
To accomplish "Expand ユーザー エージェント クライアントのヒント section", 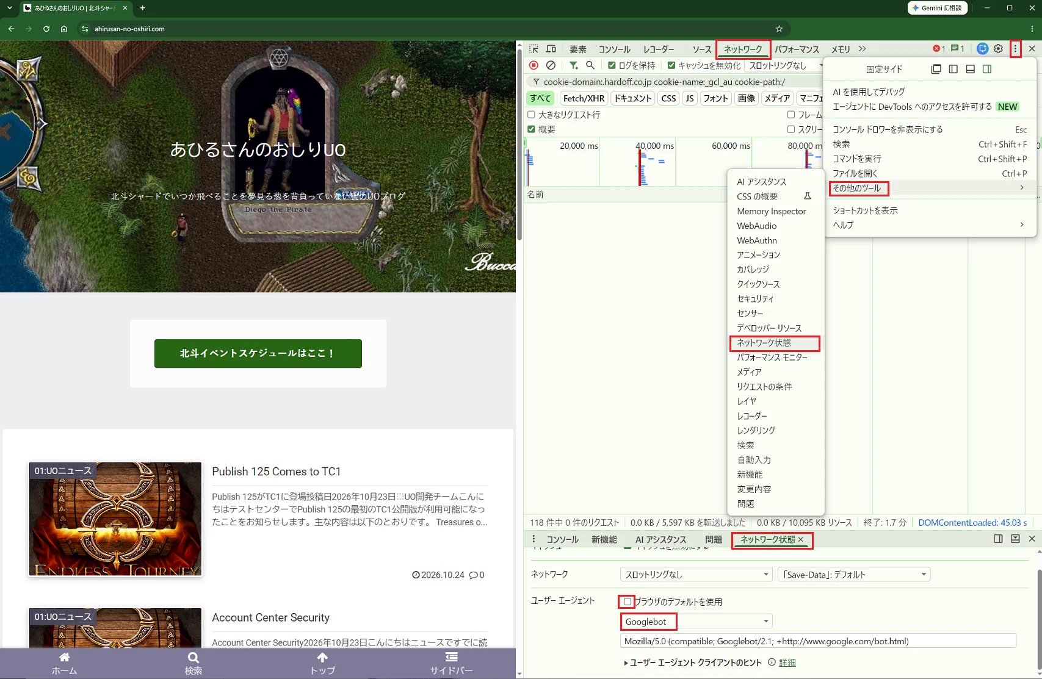I will [x=692, y=663].
